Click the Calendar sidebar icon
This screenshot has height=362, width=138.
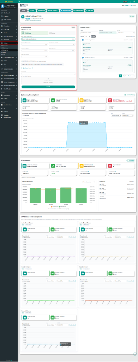coord(2,16)
